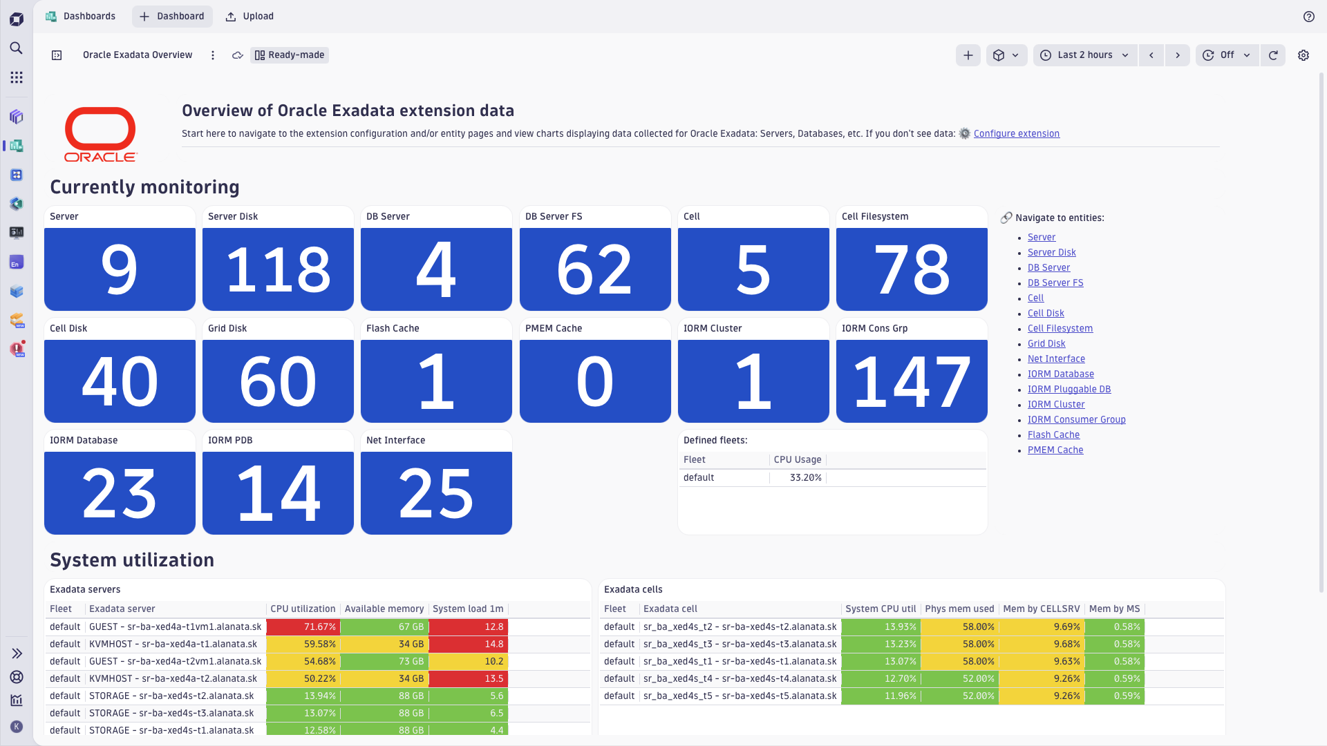Image resolution: width=1327 pixels, height=746 pixels.
Task: Click the refresh icon in the dashboard toolbar
Action: [x=1273, y=55]
